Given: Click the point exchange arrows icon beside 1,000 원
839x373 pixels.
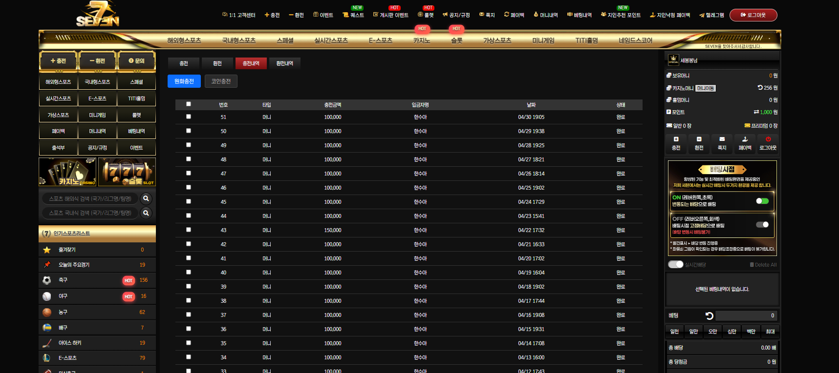Looking at the screenshot, I should pyautogui.click(x=756, y=112).
